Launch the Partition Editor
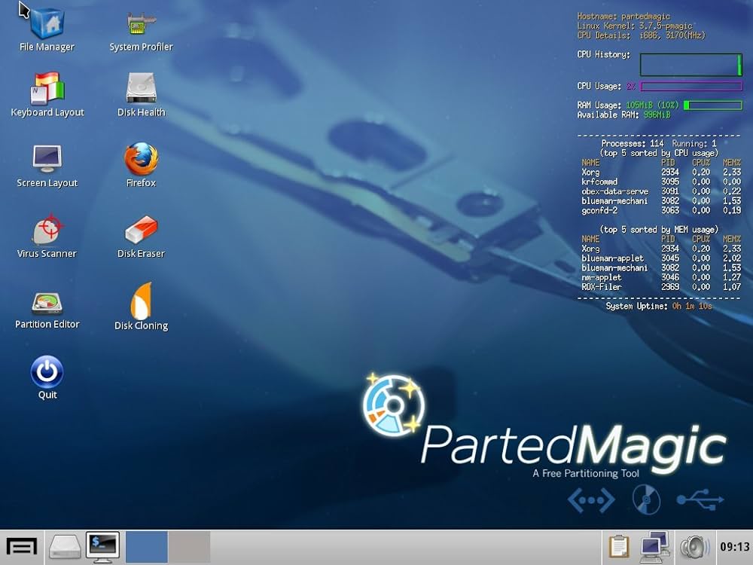Image resolution: width=753 pixels, height=565 pixels. [47, 301]
